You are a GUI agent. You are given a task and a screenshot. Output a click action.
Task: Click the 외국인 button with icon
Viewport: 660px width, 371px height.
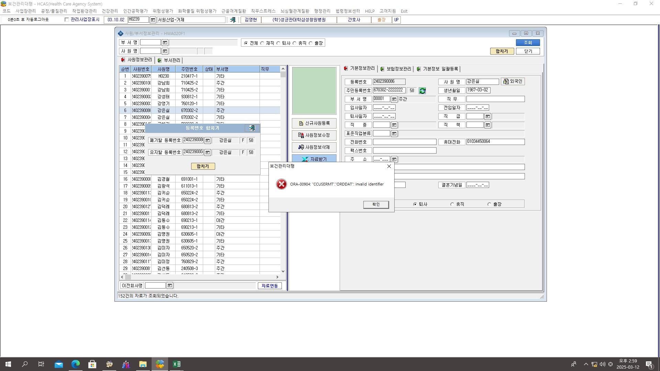point(513,81)
